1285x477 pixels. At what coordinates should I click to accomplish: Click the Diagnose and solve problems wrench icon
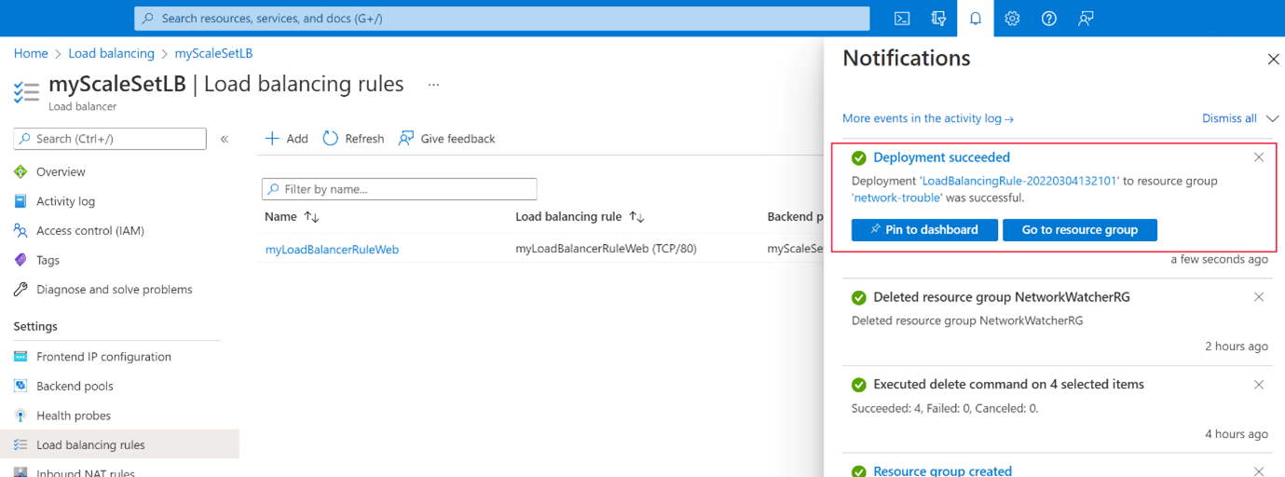pyautogui.click(x=21, y=290)
